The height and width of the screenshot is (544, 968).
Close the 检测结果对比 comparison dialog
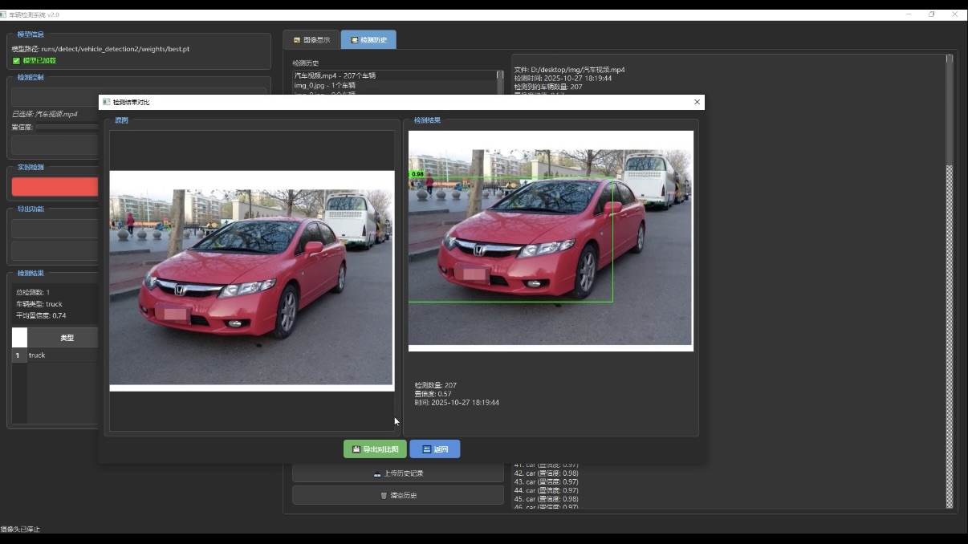pyautogui.click(x=697, y=102)
